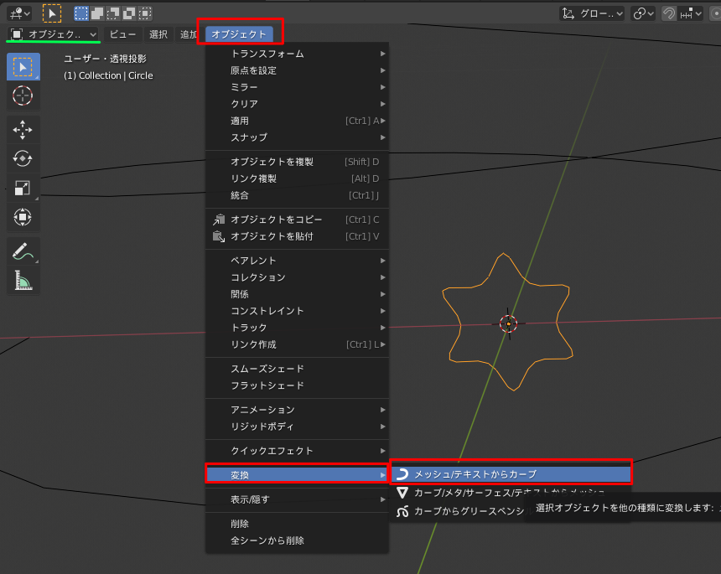Choose 削除 from the object menu
Screen dimensions: 721x574
[x=297, y=524]
